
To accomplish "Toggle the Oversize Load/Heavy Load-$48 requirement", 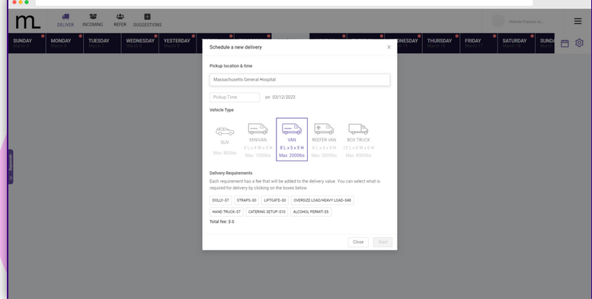I will tap(322, 200).
